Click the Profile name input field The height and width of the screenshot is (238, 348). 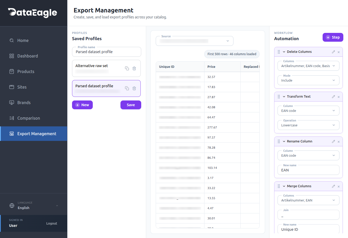(106, 52)
